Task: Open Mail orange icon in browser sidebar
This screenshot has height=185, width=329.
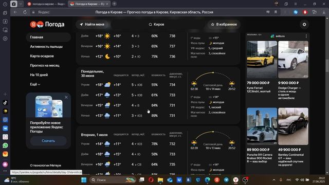Action: point(5,154)
